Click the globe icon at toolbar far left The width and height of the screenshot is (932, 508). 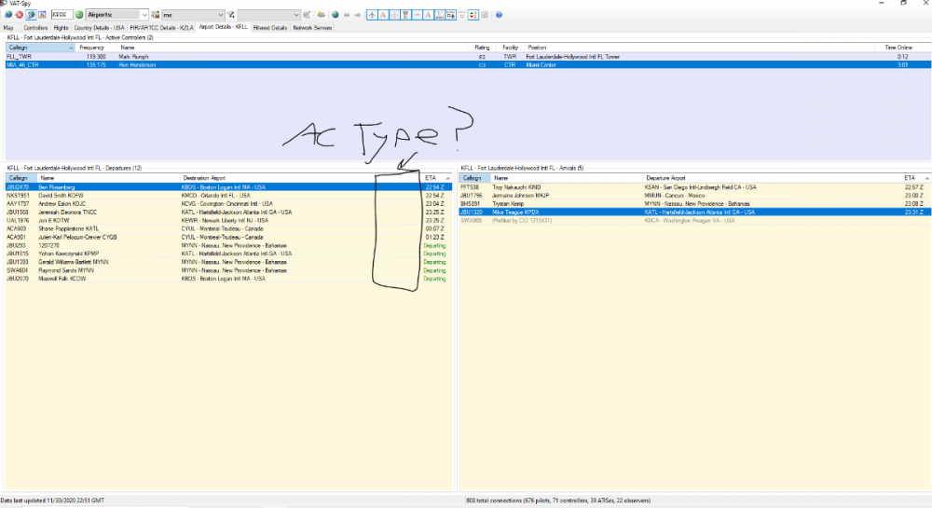[7, 15]
